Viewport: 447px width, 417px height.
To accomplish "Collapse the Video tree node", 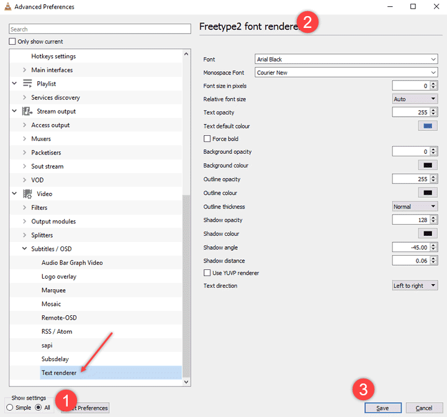I will point(14,194).
